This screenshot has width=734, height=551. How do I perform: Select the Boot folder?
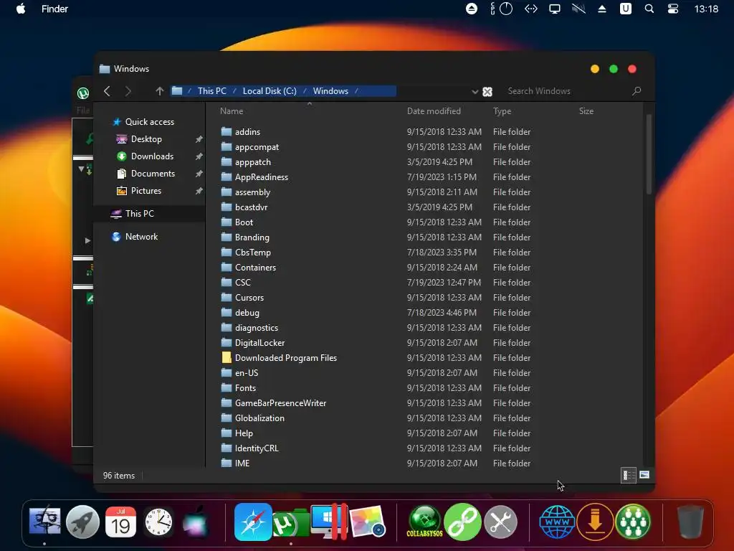[244, 222]
